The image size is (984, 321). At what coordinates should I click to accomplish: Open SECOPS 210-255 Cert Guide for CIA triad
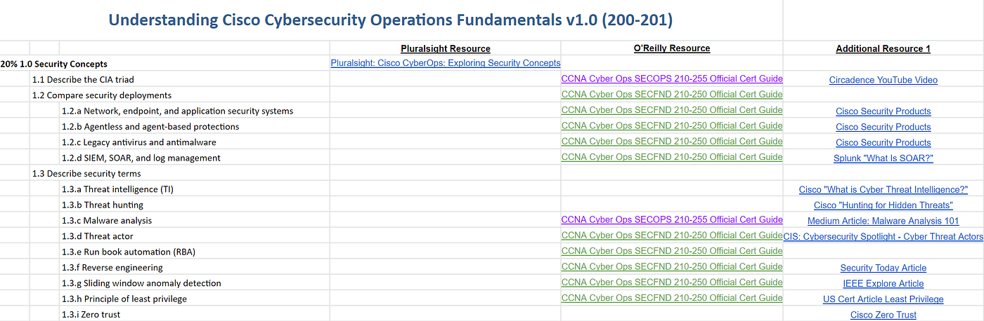672,79
